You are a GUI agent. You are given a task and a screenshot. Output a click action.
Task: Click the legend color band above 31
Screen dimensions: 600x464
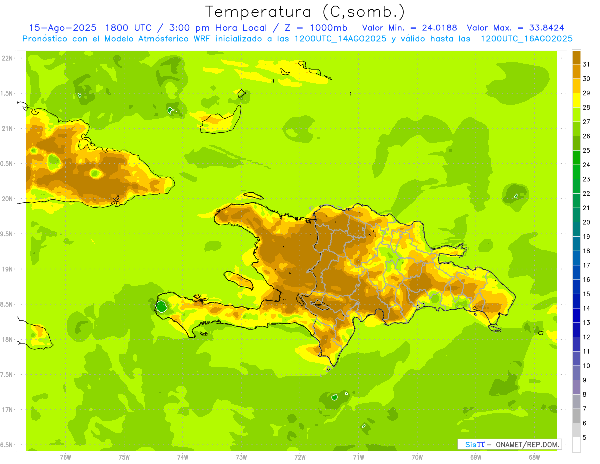[576, 57]
